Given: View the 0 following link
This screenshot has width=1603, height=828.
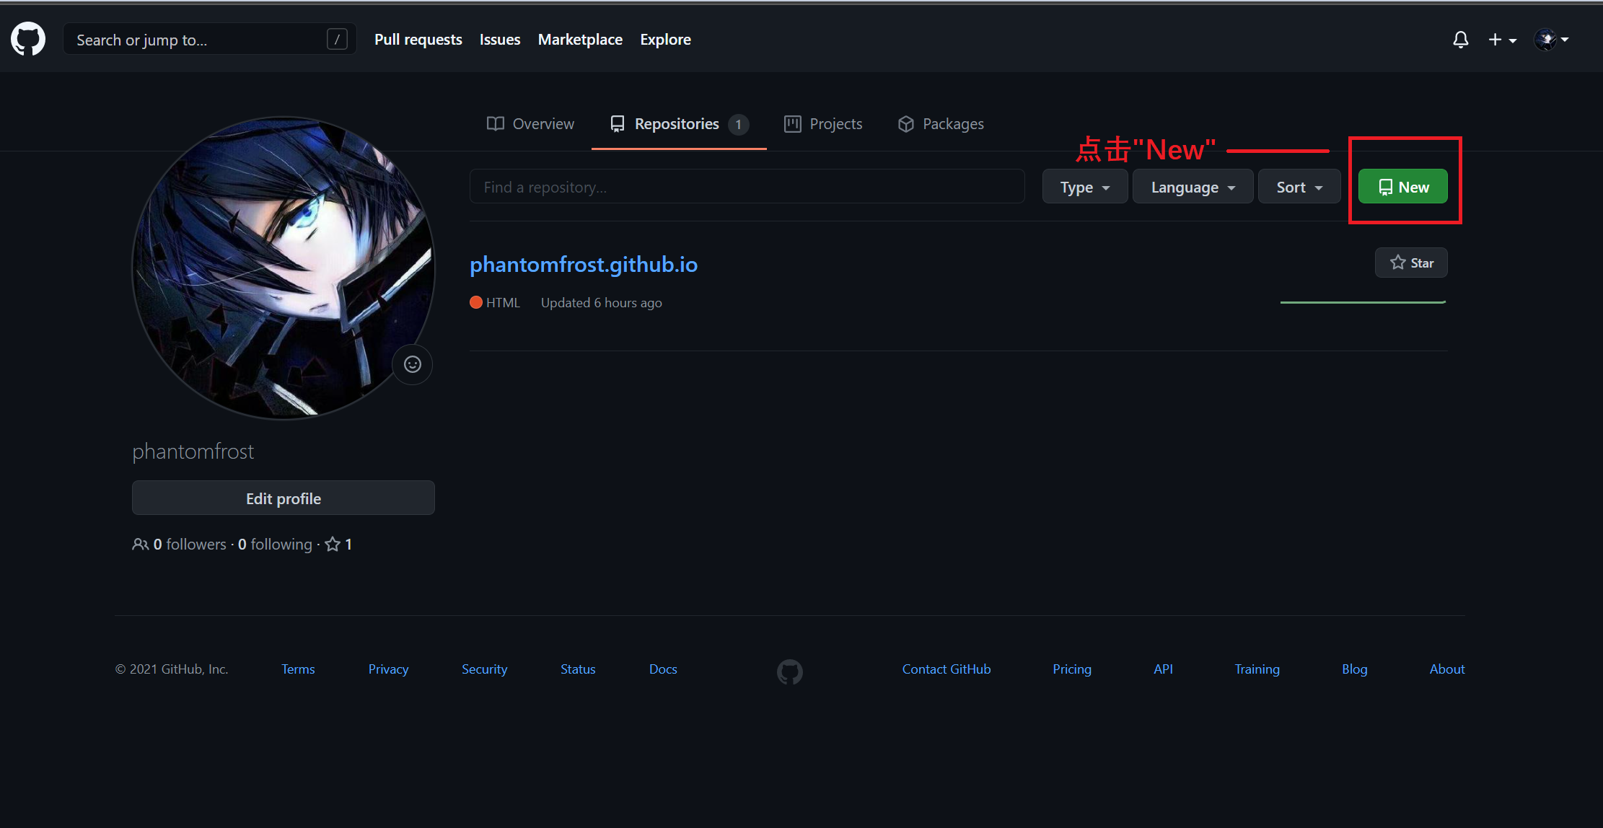Looking at the screenshot, I should (275, 545).
